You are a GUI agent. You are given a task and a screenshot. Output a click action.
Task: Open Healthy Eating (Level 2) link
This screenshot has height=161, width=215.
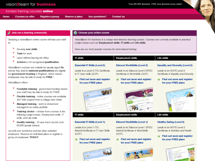click(171, 122)
